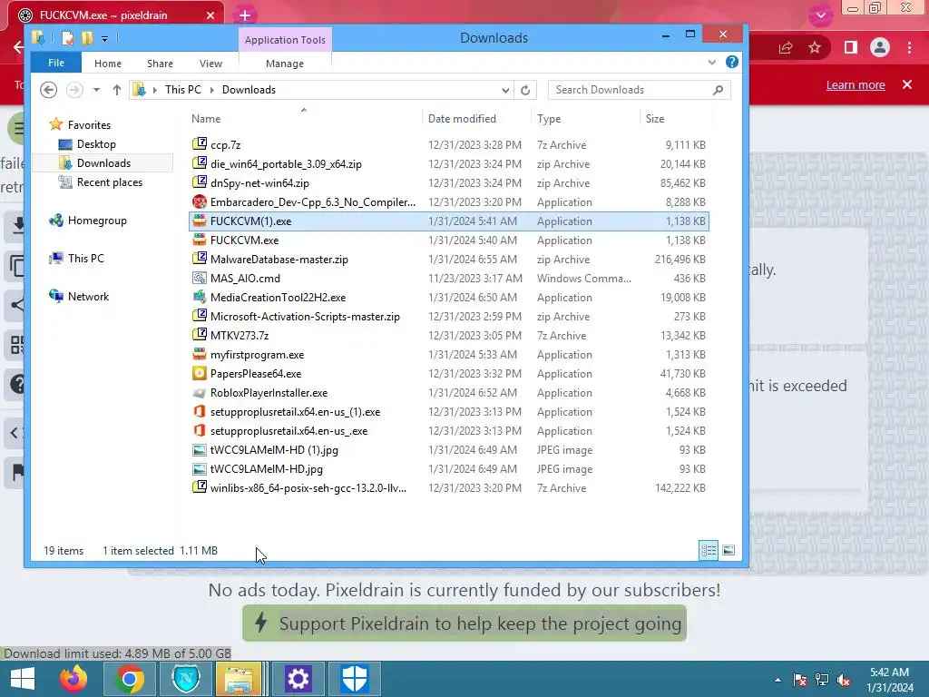Click the tWCC9LAMeIM-HD.jpg image icon
The height and width of the screenshot is (697, 929).
click(x=200, y=469)
